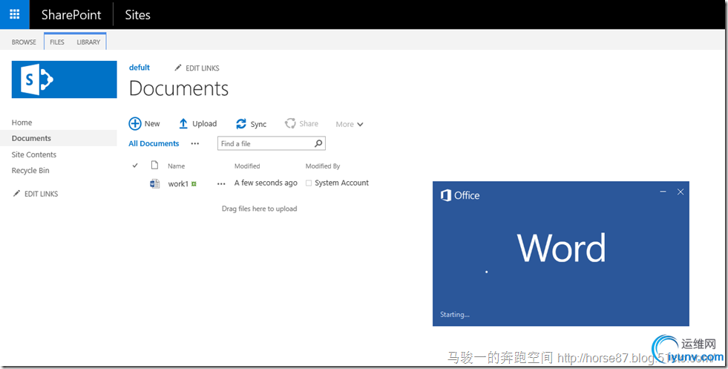
Task: Click the SharePoint title in top bar
Action: click(x=71, y=14)
